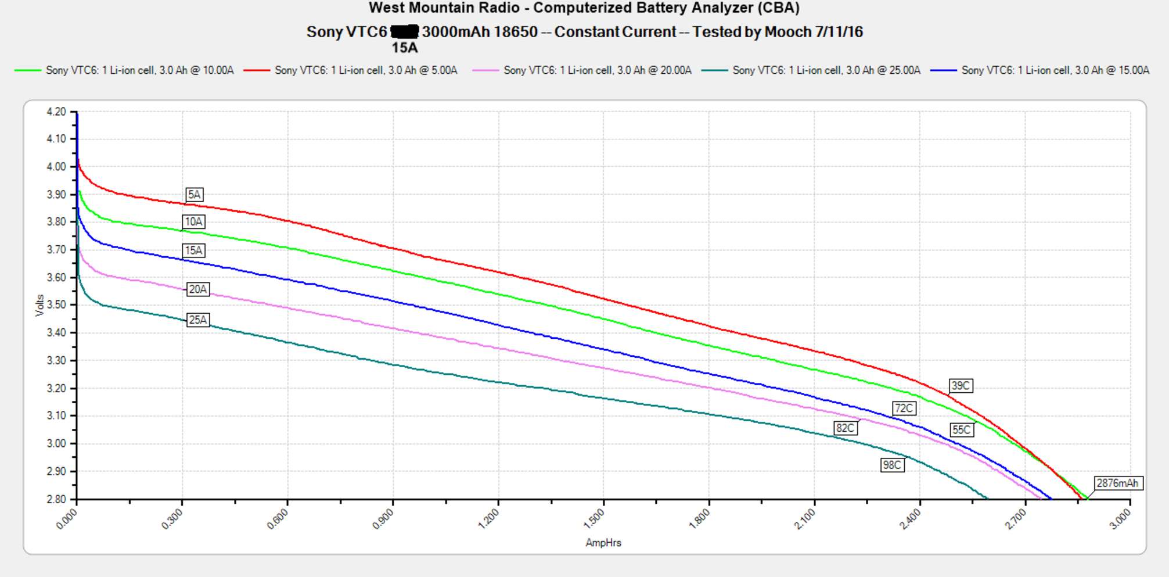Click the 55C temperature annotation
The image size is (1169, 577).
click(x=961, y=430)
